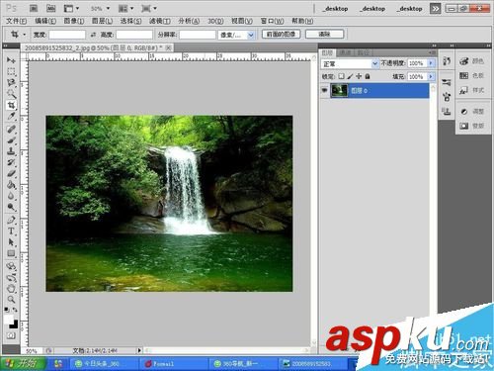Open the opacity (不透明度) slider arrow
Screen dimensions: 494x371
point(431,63)
